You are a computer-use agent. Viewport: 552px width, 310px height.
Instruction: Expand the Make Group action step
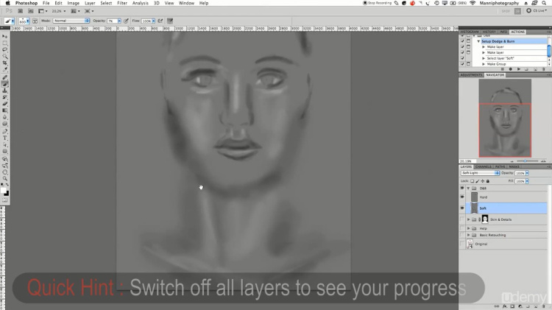pos(484,64)
